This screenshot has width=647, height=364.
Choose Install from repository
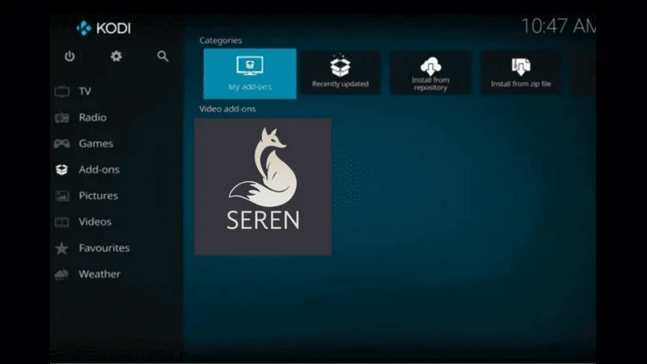(x=430, y=73)
